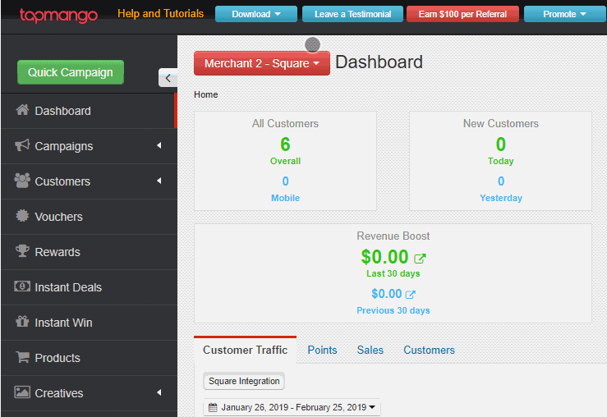This screenshot has width=607, height=417.
Task: Expand the Creatives submenu arrow
Action: pos(159,392)
